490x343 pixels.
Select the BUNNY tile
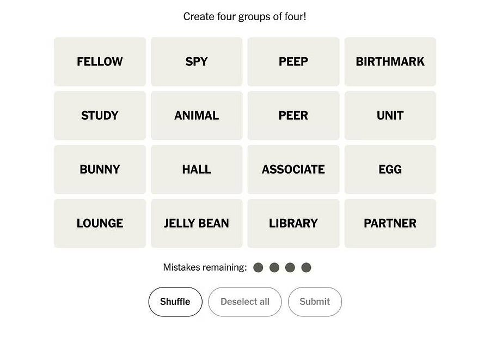pyautogui.click(x=100, y=169)
